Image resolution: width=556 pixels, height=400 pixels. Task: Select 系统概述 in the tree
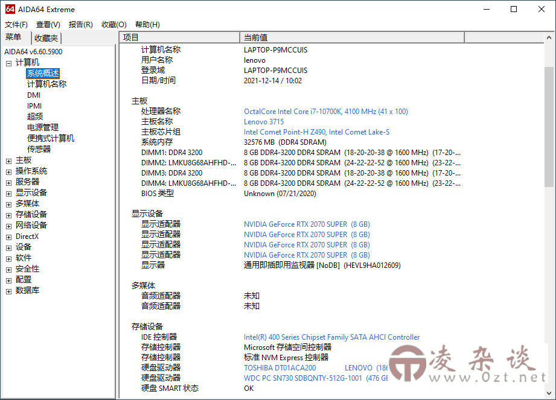[43, 74]
